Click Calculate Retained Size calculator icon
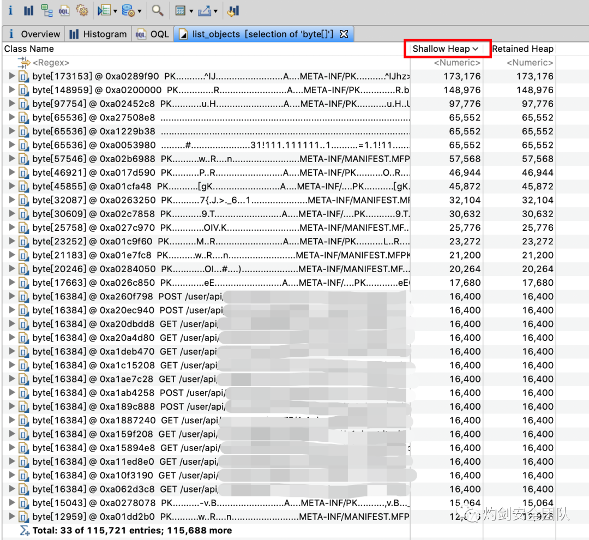This screenshot has height=540, width=589. [181, 11]
